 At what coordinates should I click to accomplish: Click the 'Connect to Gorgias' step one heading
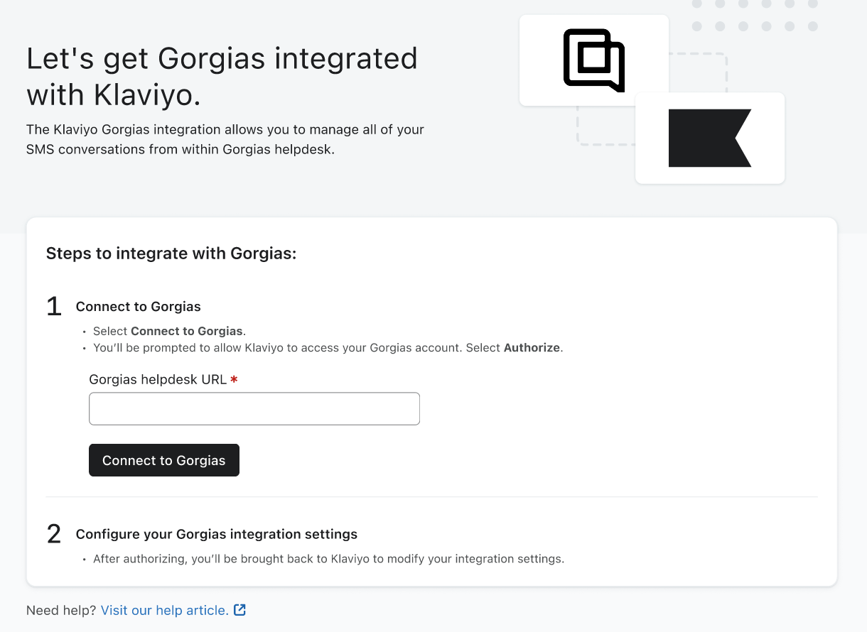tap(138, 307)
